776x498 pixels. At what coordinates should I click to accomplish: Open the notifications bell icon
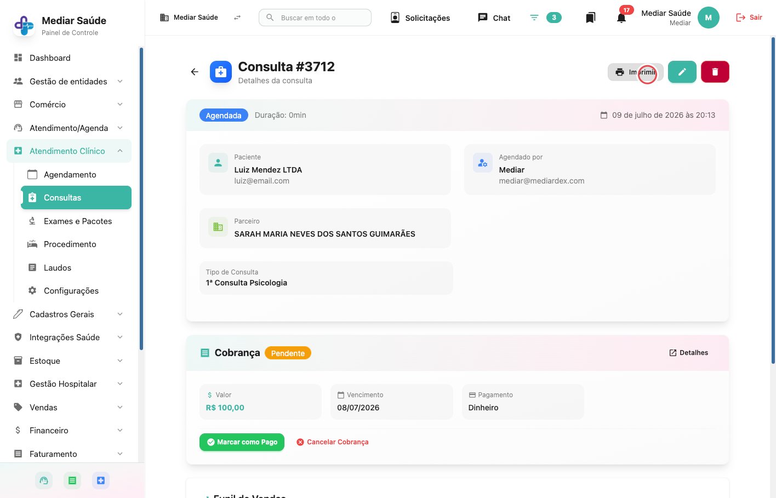(621, 18)
